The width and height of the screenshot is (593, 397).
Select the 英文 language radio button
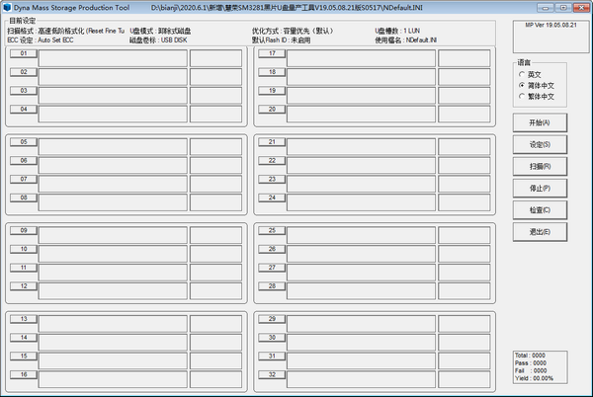pyautogui.click(x=522, y=74)
